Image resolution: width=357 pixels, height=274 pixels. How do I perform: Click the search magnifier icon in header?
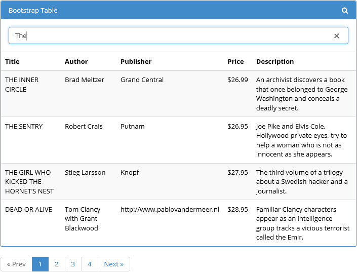(x=345, y=11)
